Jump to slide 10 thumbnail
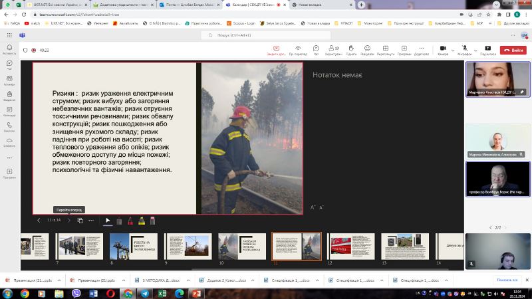532x299 pixels. (242, 247)
